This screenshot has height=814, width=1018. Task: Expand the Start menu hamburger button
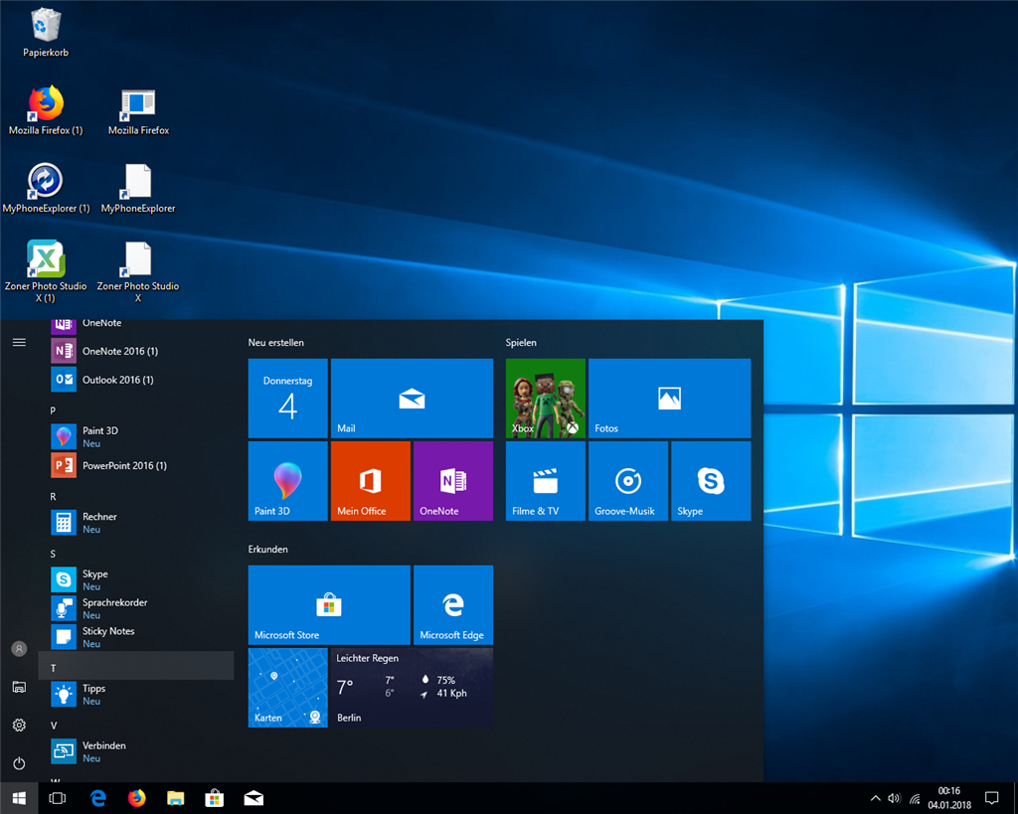click(x=20, y=342)
